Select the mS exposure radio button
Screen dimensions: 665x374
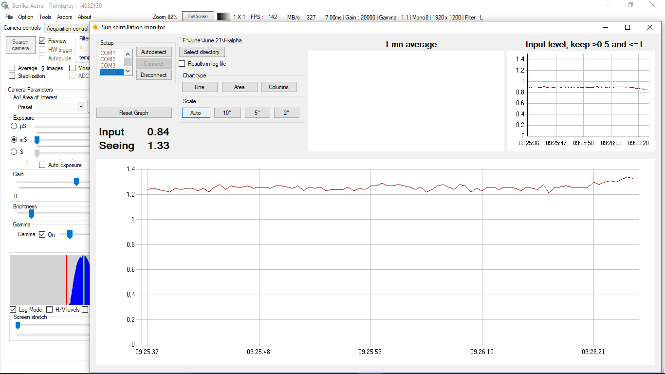14,139
